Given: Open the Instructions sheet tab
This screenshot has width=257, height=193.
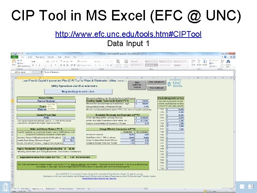Looking at the screenshot, I should point(25,189).
